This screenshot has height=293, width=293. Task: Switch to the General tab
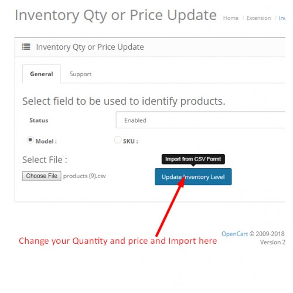click(42, 74)
